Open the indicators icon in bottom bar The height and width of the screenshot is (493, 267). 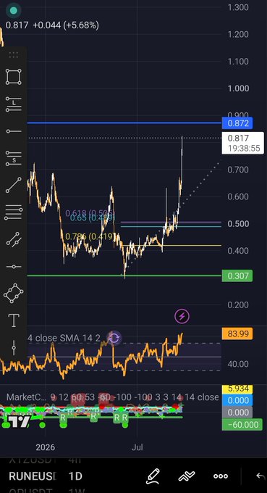tap(187, 476)
